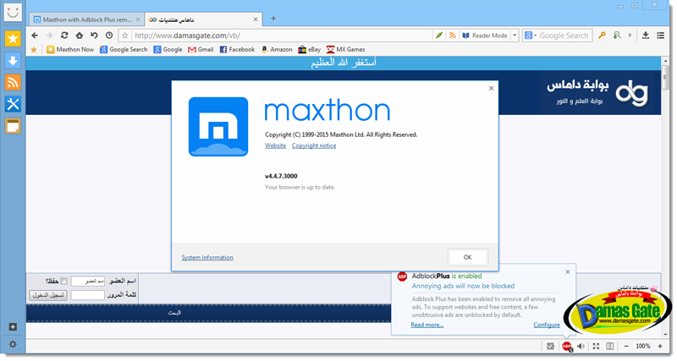Image resolution: width=677 pixels, height=361 pixels.
Task: Open eBay bookmark
Action: 309,50
